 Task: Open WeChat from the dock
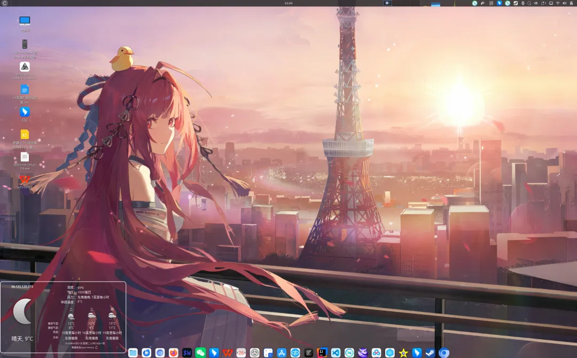[200, 353]
